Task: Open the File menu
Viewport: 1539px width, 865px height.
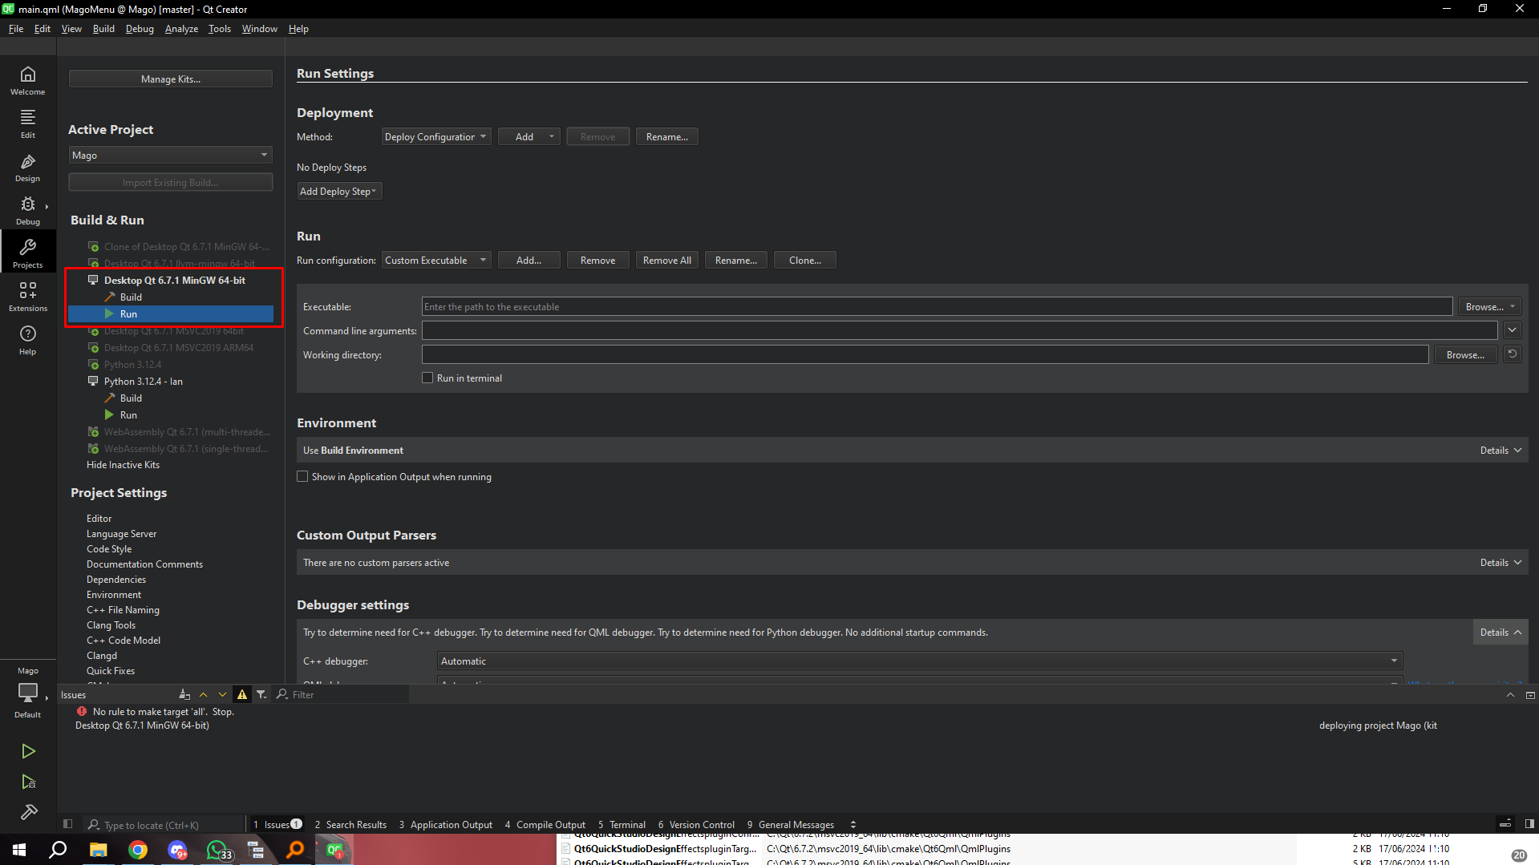Action: click(16, 28)
